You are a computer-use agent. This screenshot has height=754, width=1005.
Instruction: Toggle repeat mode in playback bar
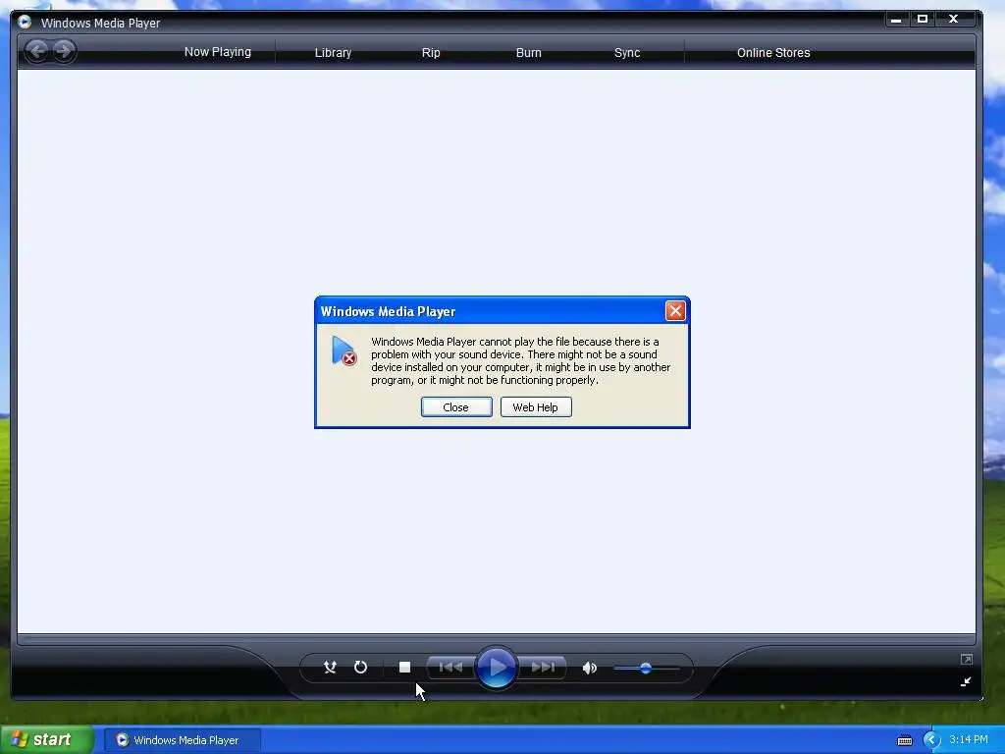tap(361, 668)
